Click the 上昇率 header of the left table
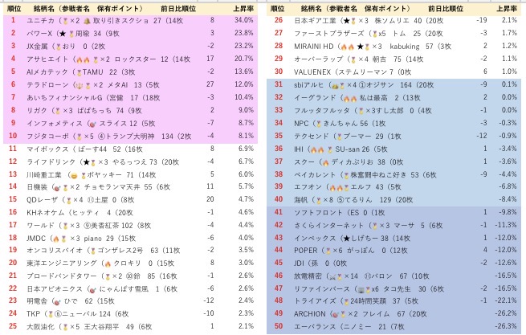The height and width of the screenshot is (335, 526). 243,7
